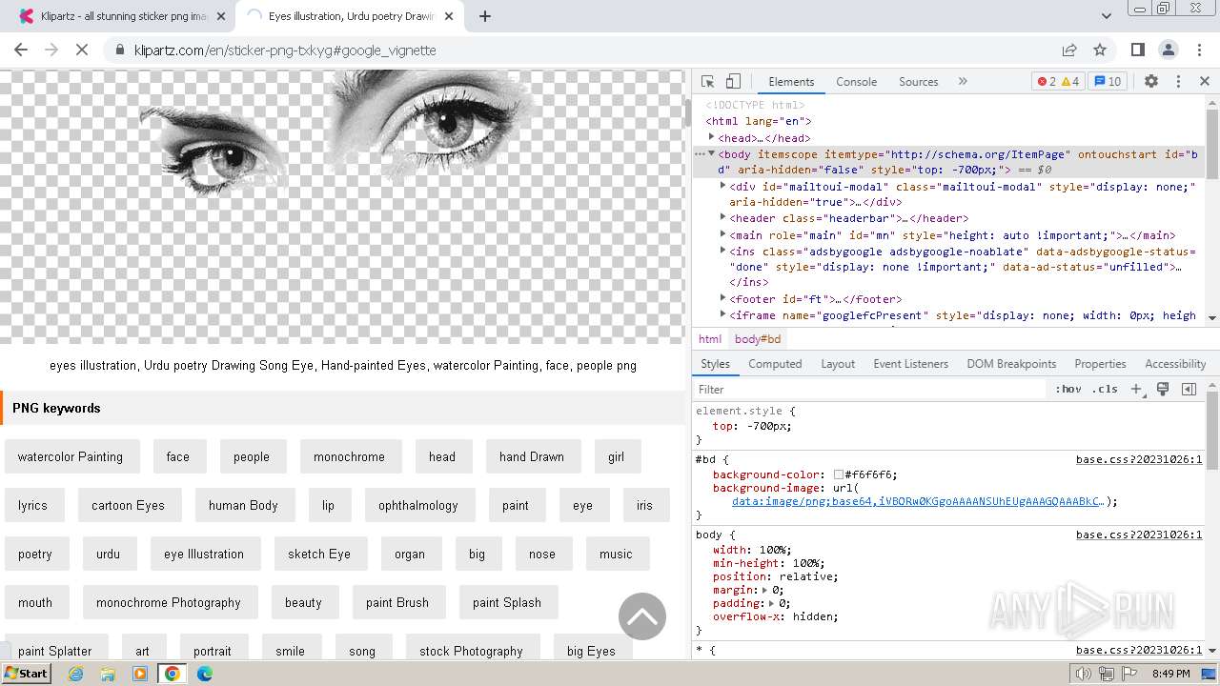Open the DOM Breakpoints tab
This screenshot has height=686, width=1220.
[x=1011, y=364]
